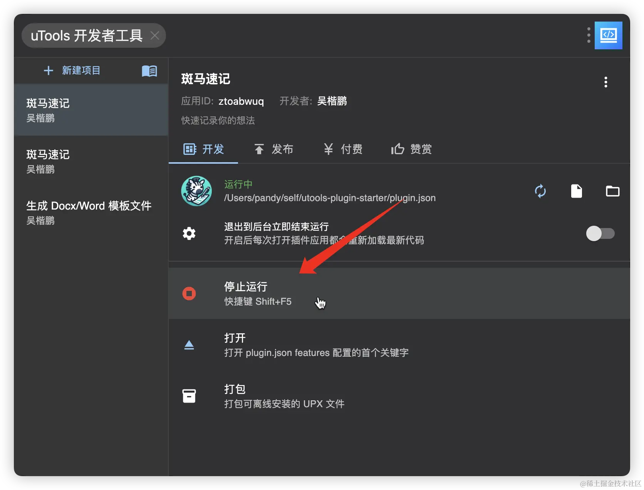Select 生成 Docx/Word 模板文件 project

point(91,213)
